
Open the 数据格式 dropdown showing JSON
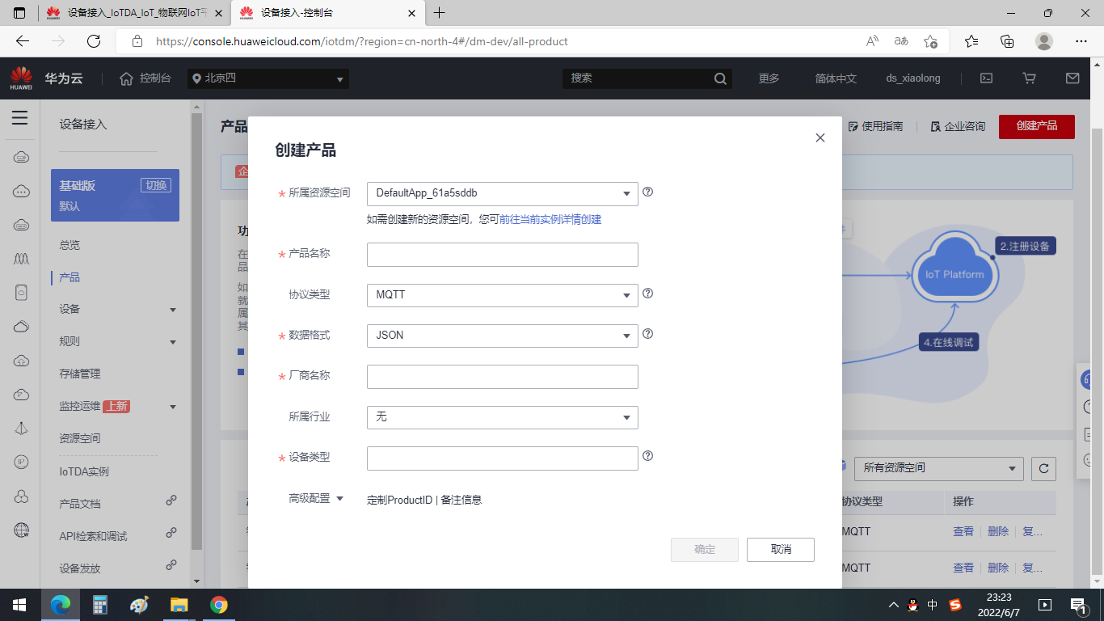(503, 336)
